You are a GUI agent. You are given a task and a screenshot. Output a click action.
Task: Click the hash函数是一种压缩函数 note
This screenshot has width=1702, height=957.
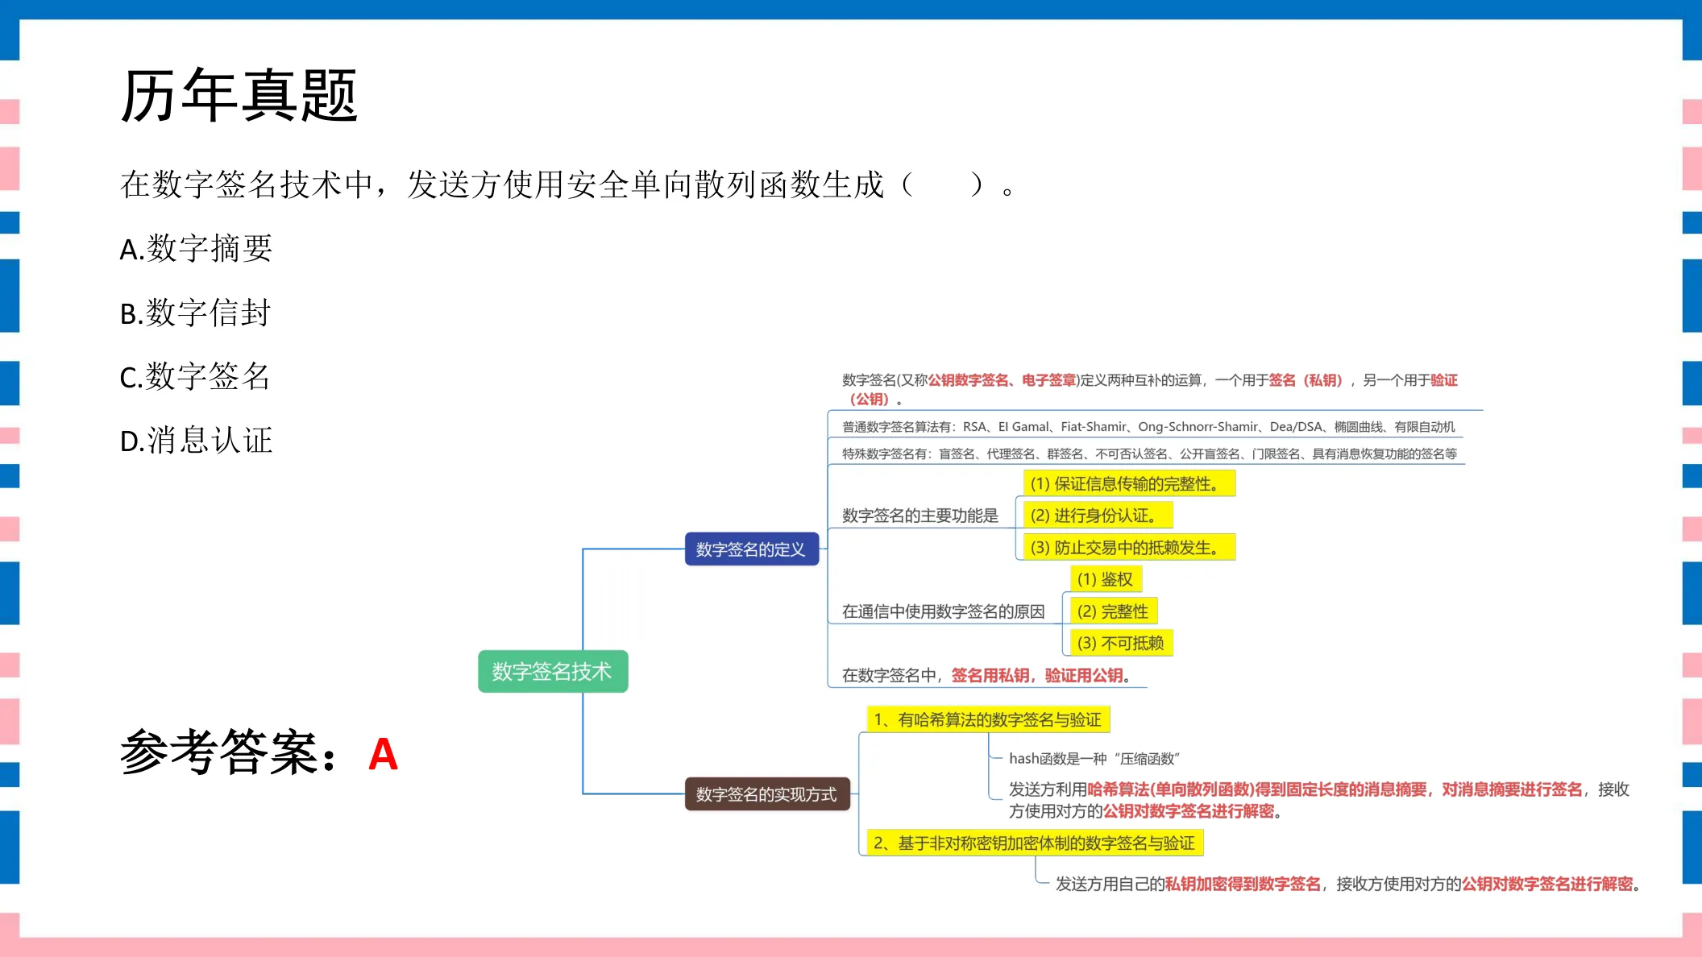pyautogui.click(x=1094, y=758)
